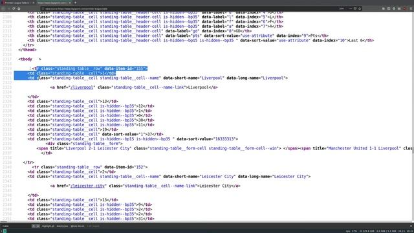Close the find bar
This screenshot has height=233, width=414.
coord(411,226)
